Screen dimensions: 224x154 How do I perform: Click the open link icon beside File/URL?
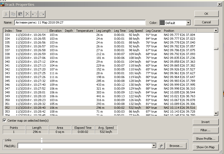click(161, 146)
